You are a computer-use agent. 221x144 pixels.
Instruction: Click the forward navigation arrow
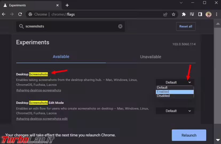pos(12,14)
